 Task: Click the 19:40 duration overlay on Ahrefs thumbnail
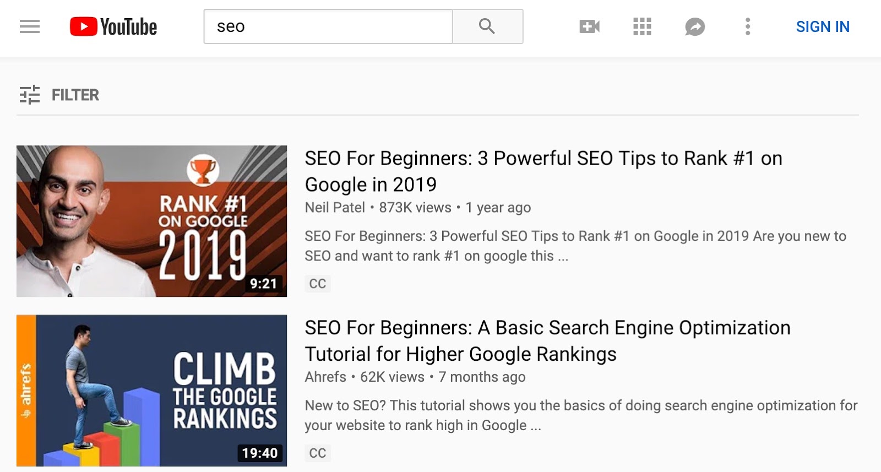pos(259,453)
